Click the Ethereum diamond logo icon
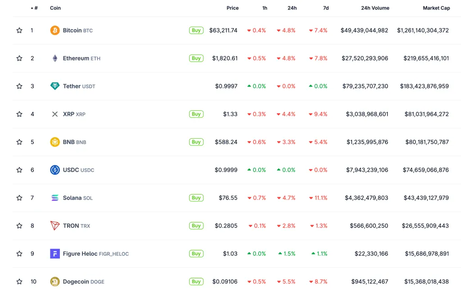 (x=55, y=59)
